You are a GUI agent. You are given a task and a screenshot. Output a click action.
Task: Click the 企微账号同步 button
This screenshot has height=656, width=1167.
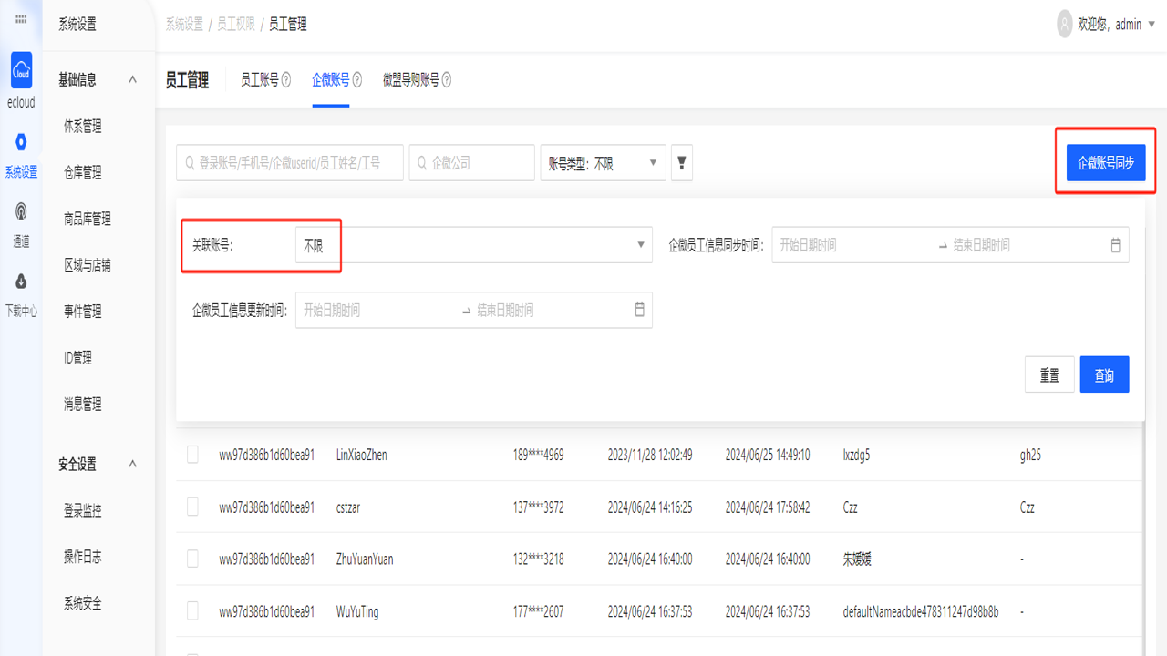[1106, 163]
